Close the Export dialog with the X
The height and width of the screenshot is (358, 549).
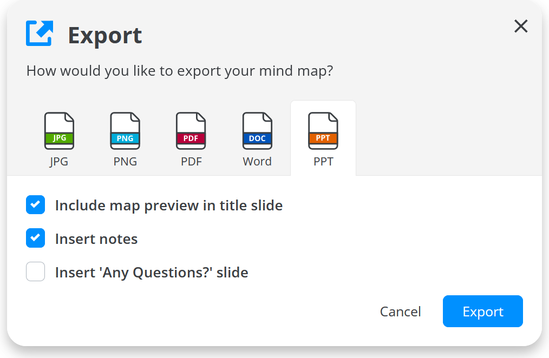point(520,26)
